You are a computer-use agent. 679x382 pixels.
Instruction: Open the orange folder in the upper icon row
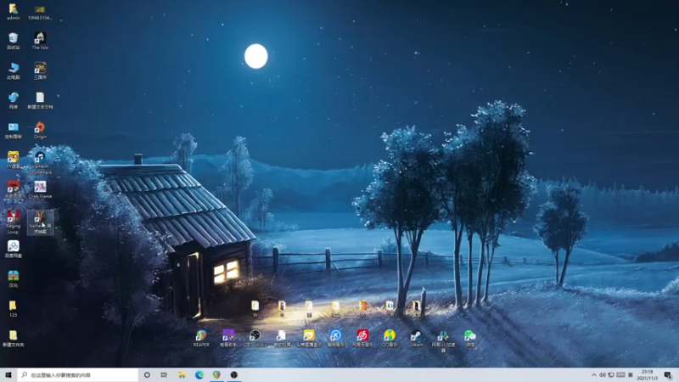pos(362,309)
